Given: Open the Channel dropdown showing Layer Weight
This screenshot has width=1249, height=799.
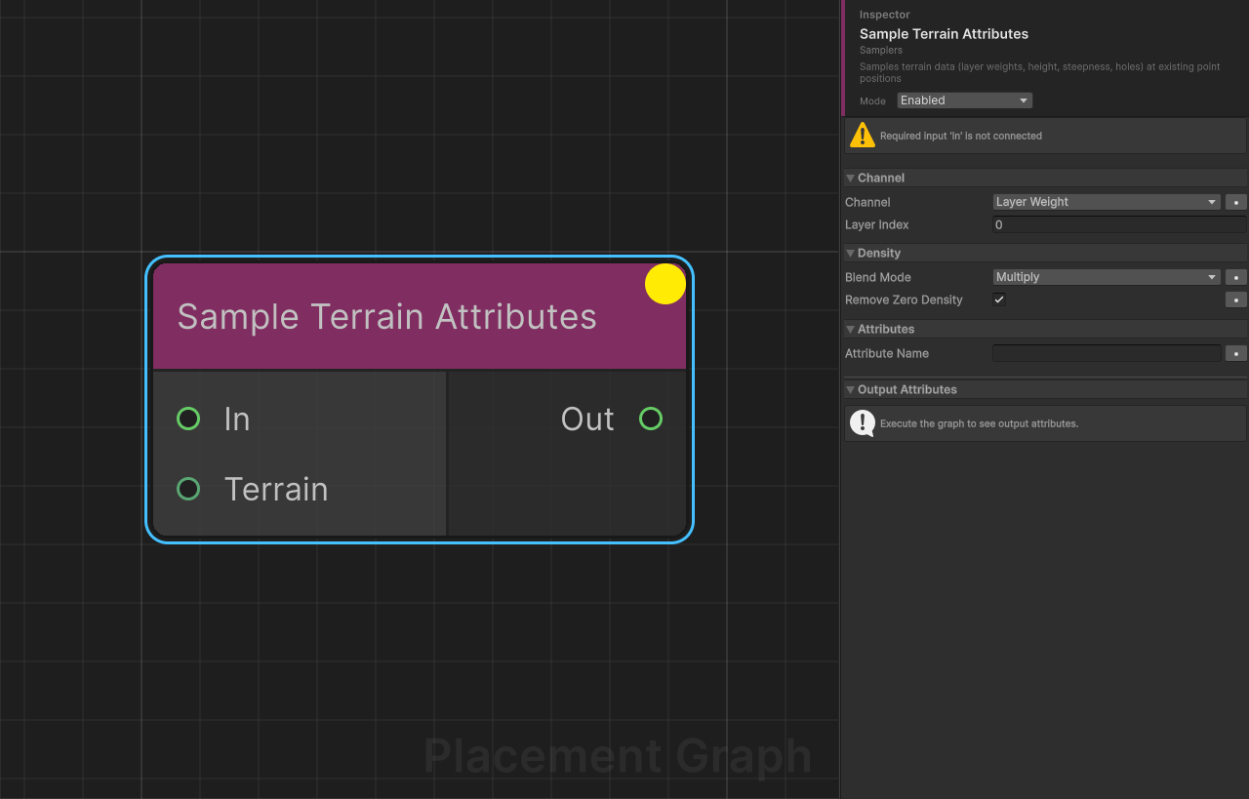Looking at the screenshot, I should click(1107, 202).
